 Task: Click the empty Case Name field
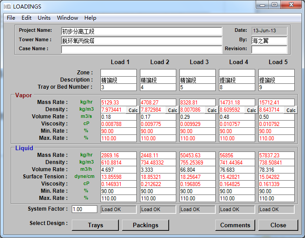142,49
